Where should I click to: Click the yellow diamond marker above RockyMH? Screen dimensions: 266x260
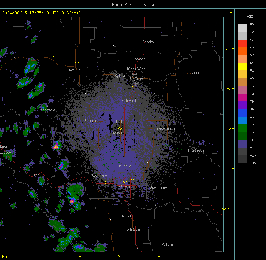pyautogui.click(x=77, y=63)
